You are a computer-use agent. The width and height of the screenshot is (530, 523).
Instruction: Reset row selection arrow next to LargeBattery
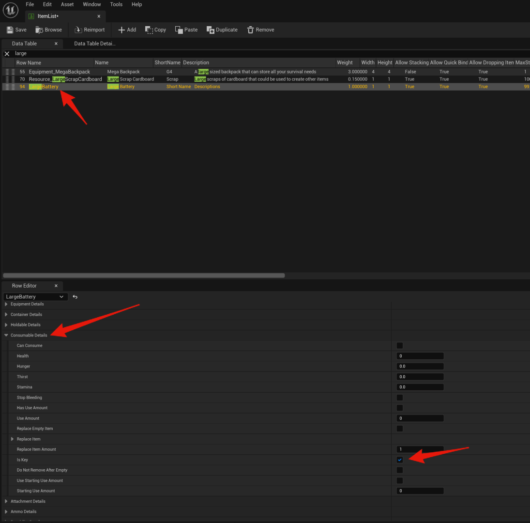click(x=75, y=297)
